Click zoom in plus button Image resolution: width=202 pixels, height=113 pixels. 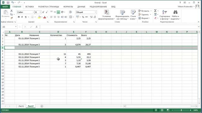[x=190, y=110]
